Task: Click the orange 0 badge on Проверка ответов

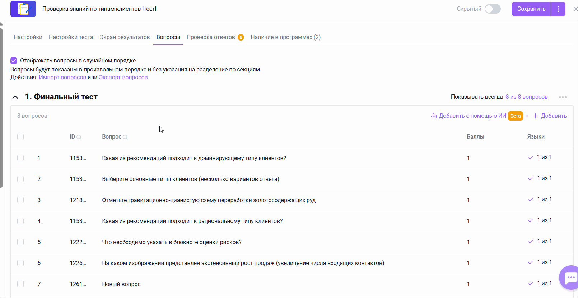Action: point(241,37)
